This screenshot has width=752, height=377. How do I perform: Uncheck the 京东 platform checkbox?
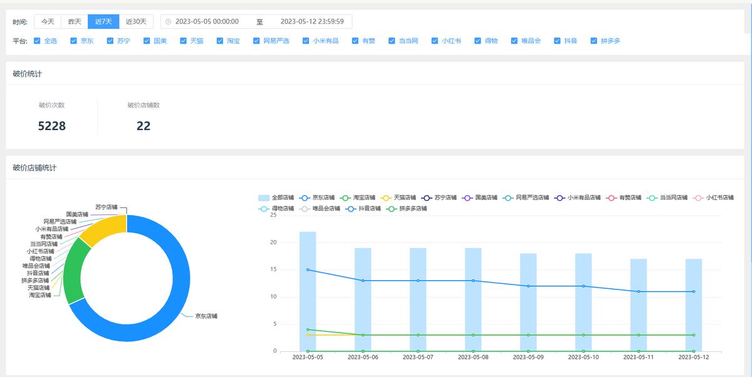click(73, 41)
